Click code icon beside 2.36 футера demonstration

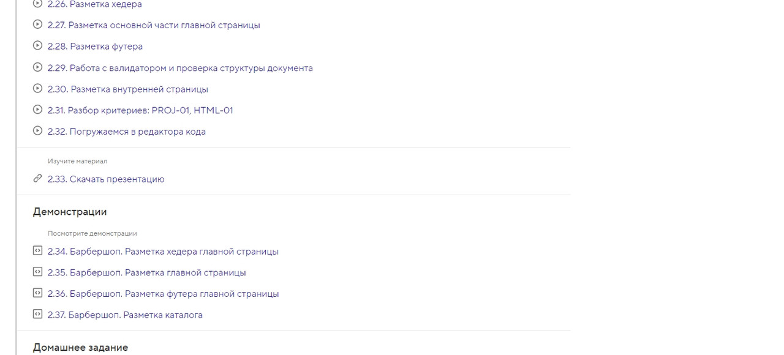coord(37,293)
